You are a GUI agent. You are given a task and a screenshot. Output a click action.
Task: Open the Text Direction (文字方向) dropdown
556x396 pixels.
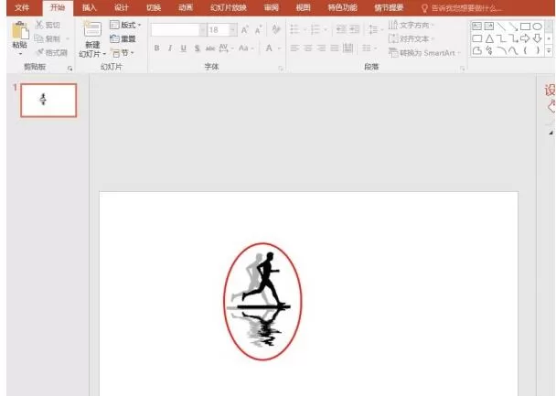[x=412, y=25]
